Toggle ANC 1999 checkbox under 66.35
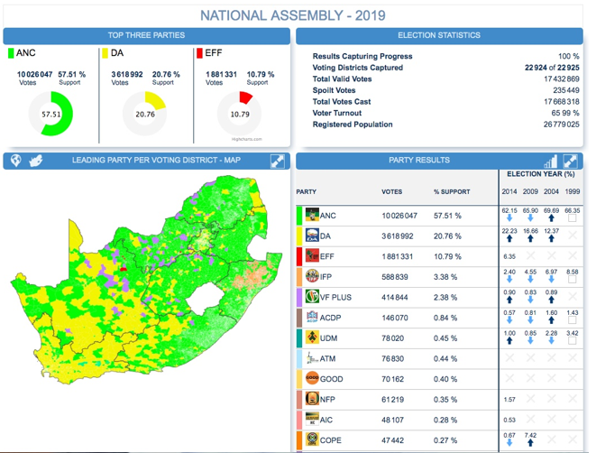This screenshot has width=596, height=453. (572, 218)
